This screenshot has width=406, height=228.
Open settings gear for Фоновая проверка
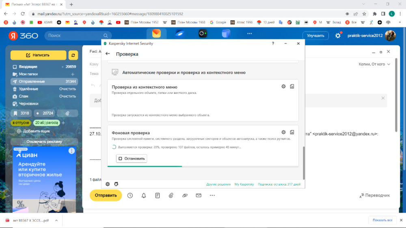(x=283, y=132)
